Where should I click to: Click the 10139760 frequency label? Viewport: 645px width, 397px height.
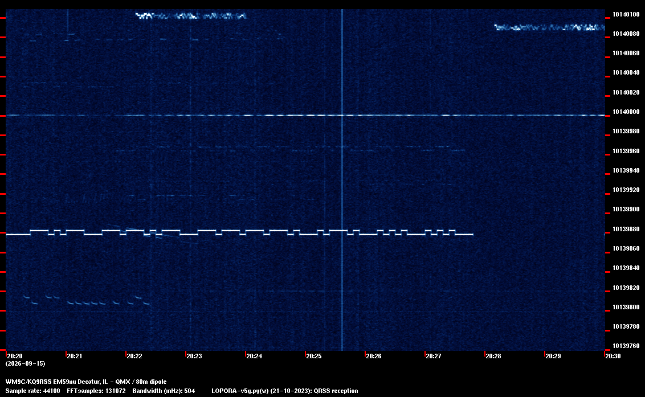[626, 346]
